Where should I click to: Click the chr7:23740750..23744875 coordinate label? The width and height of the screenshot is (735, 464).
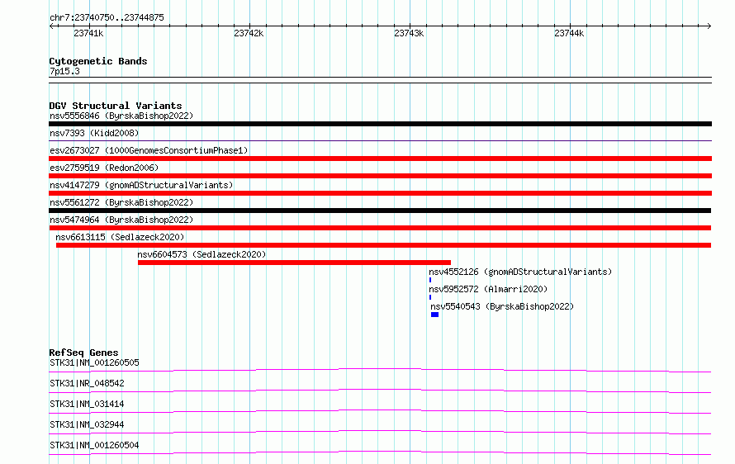point(107,18)
